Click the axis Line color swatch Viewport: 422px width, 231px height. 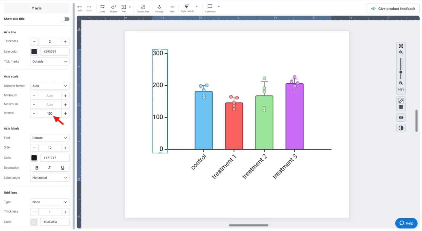tap(34, 51)
